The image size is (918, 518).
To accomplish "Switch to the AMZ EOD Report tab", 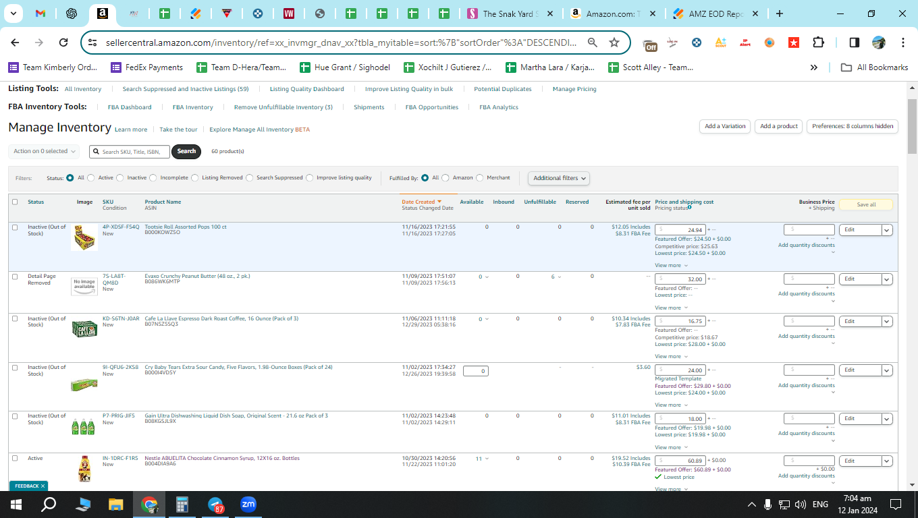I will click(x=715, y=13).
